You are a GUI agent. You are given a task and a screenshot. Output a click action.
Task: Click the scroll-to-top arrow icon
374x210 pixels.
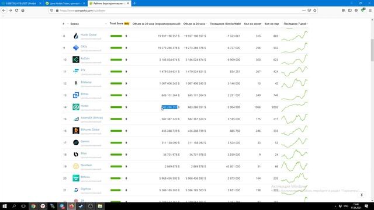(x=362, y=195)
